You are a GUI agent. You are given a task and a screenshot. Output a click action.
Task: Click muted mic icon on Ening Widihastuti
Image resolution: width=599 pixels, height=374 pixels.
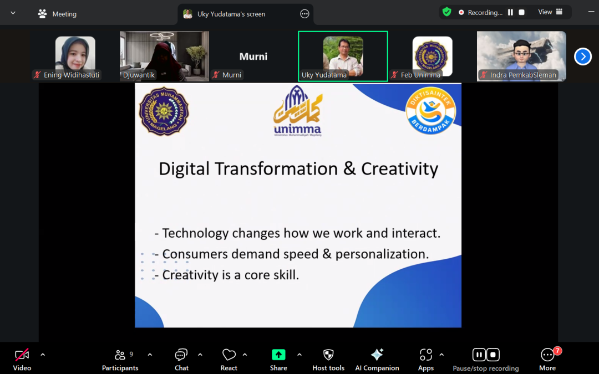(37, 75)
